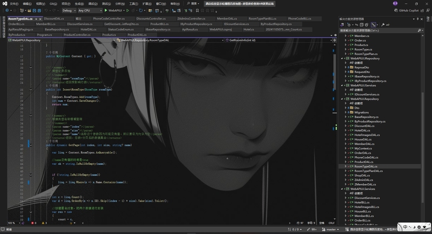The height and width of the screenshot is (234, 432).
Task: Click the up/down 0/0 sync indicator
Action: pos(294,229)
